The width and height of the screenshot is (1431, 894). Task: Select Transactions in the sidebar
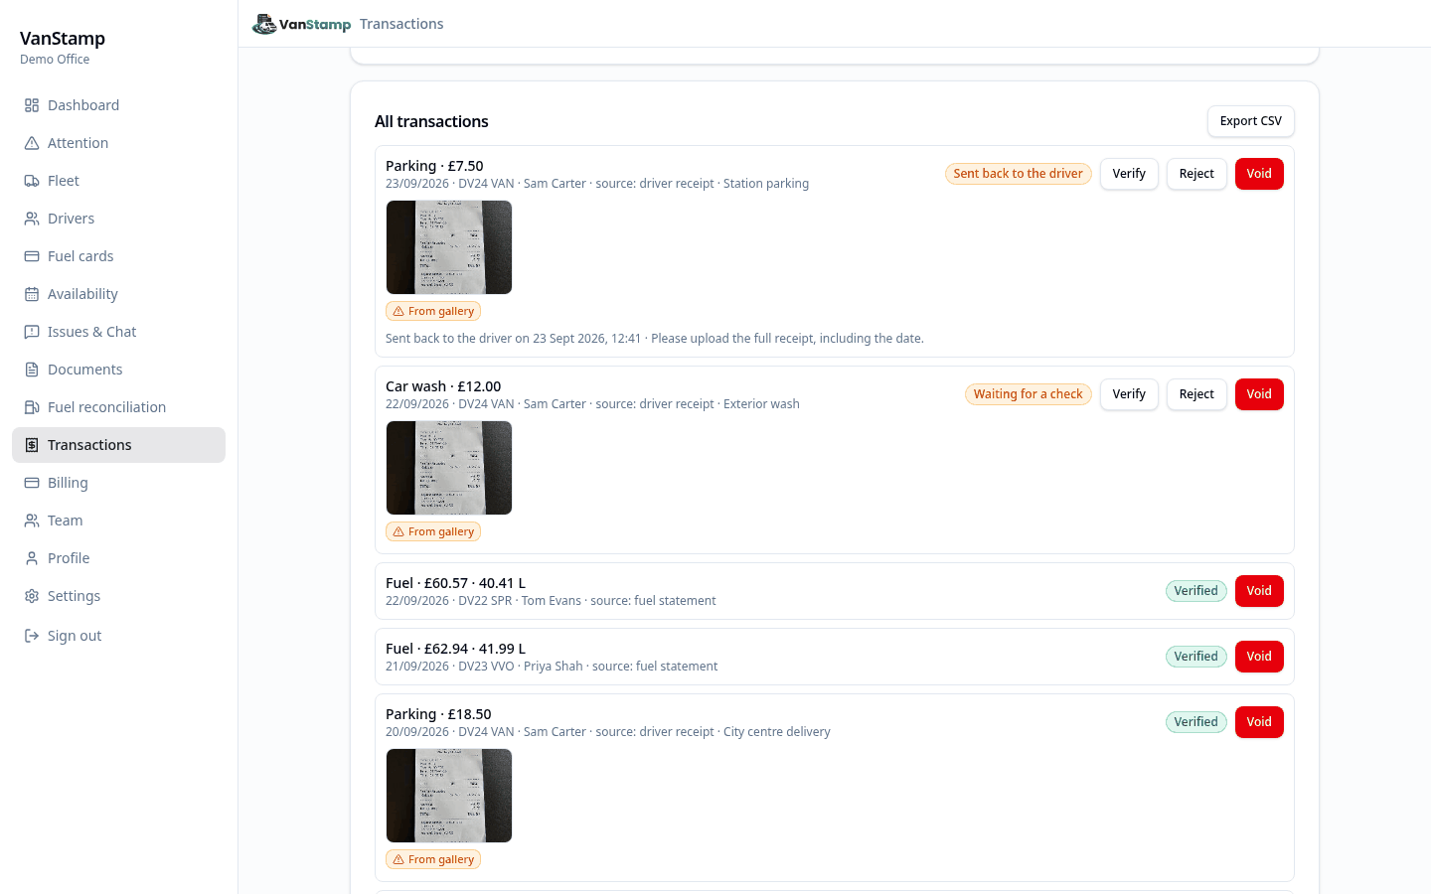(x=118, y=445)
